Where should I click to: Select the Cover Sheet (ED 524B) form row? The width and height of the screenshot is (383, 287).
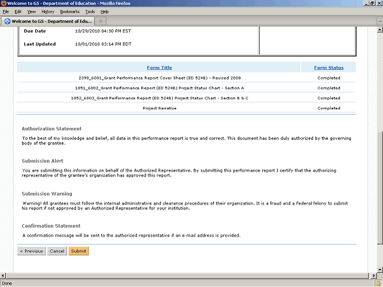187,78
